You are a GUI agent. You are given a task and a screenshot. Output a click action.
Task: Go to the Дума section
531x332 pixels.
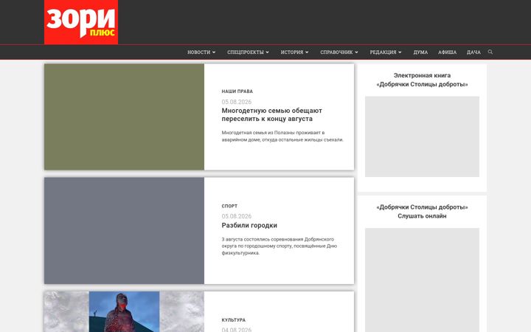[420, 52]
